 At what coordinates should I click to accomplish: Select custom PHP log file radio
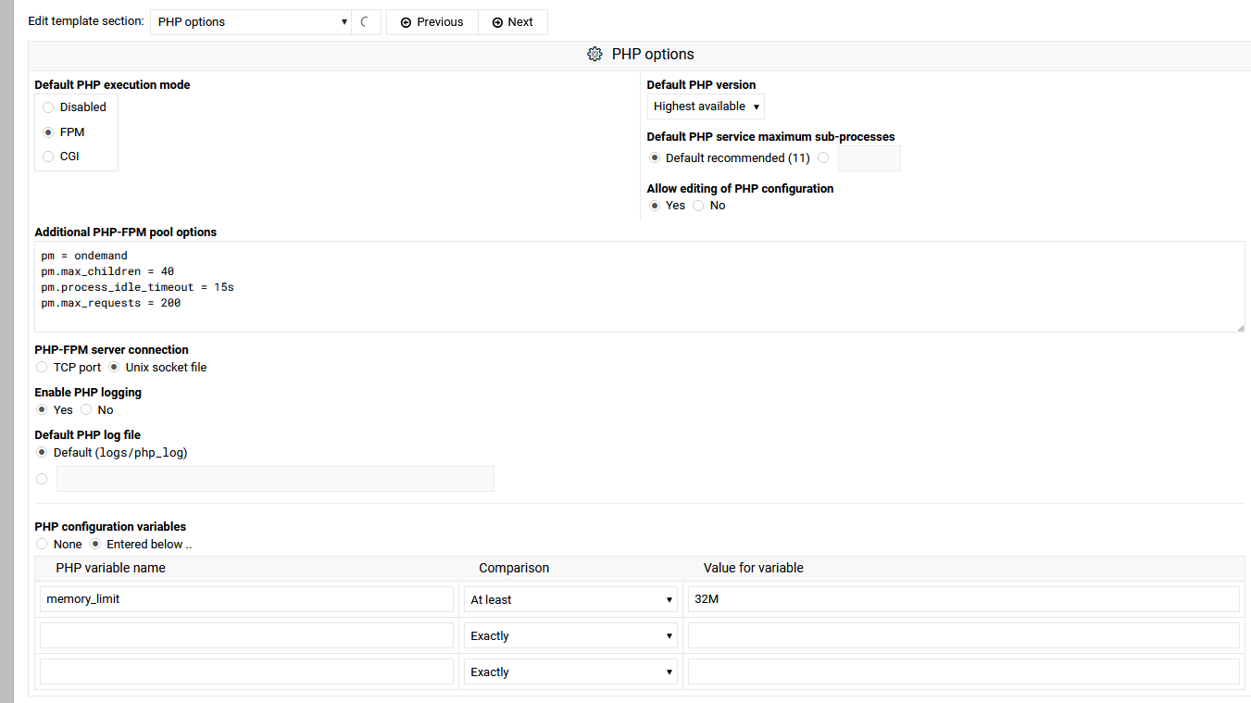[x=42, y=479]
